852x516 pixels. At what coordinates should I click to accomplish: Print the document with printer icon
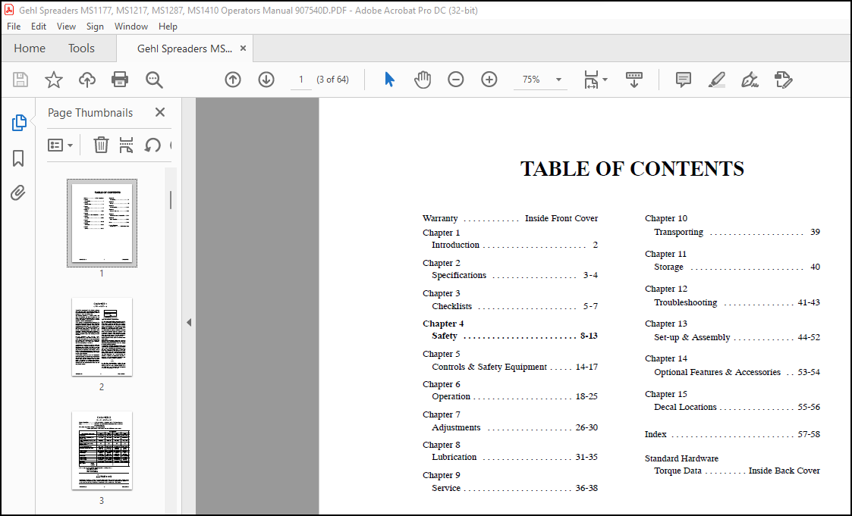pos(120,80)
